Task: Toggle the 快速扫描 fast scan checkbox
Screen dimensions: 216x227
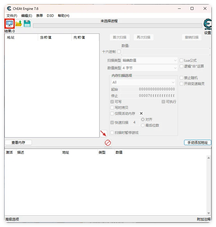Action: click(112, 122)
